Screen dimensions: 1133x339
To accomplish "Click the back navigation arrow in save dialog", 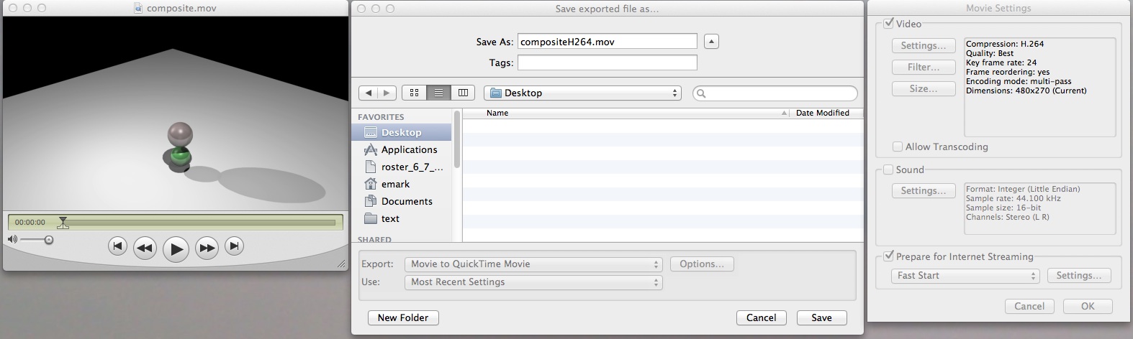I will [x=369, y=93].
